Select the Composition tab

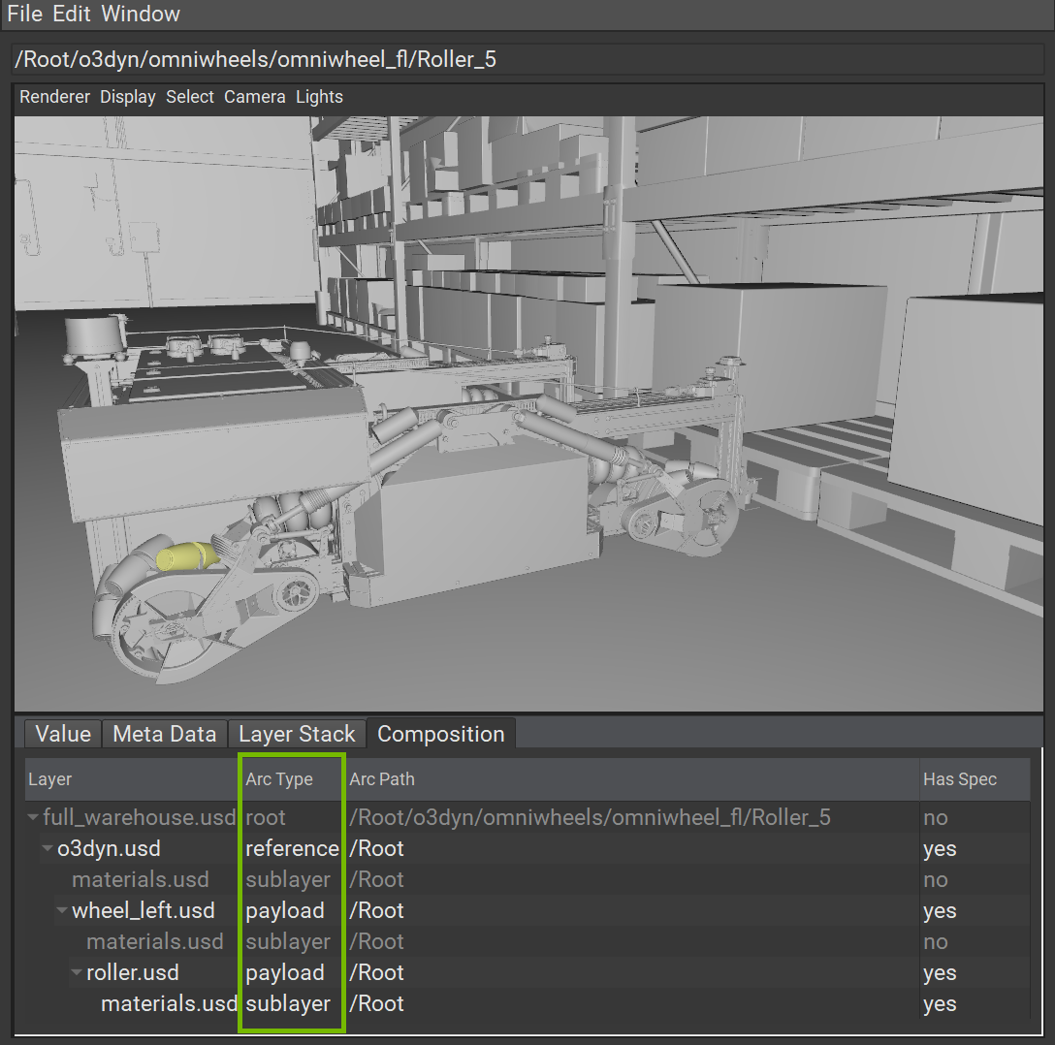click(x=441, y=734)
